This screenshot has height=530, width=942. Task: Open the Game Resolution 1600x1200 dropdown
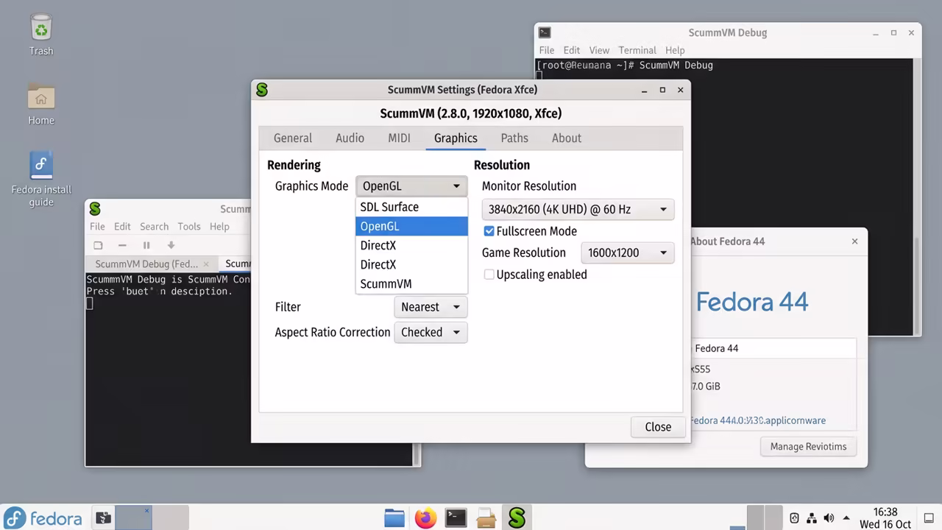pos(627,252)
